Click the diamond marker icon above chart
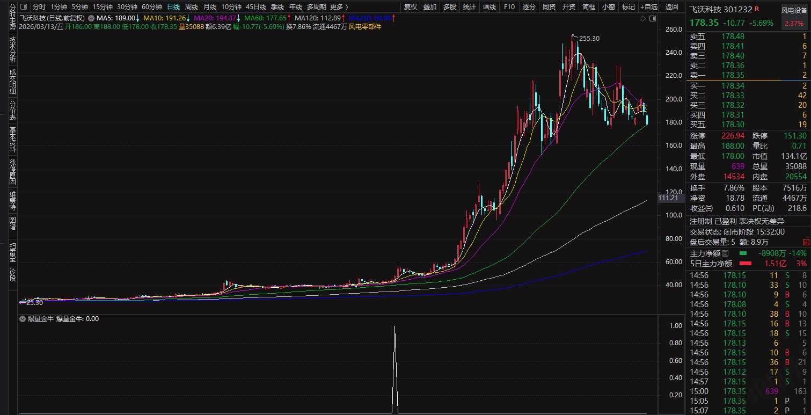811x415 pixels. (642, 19)
